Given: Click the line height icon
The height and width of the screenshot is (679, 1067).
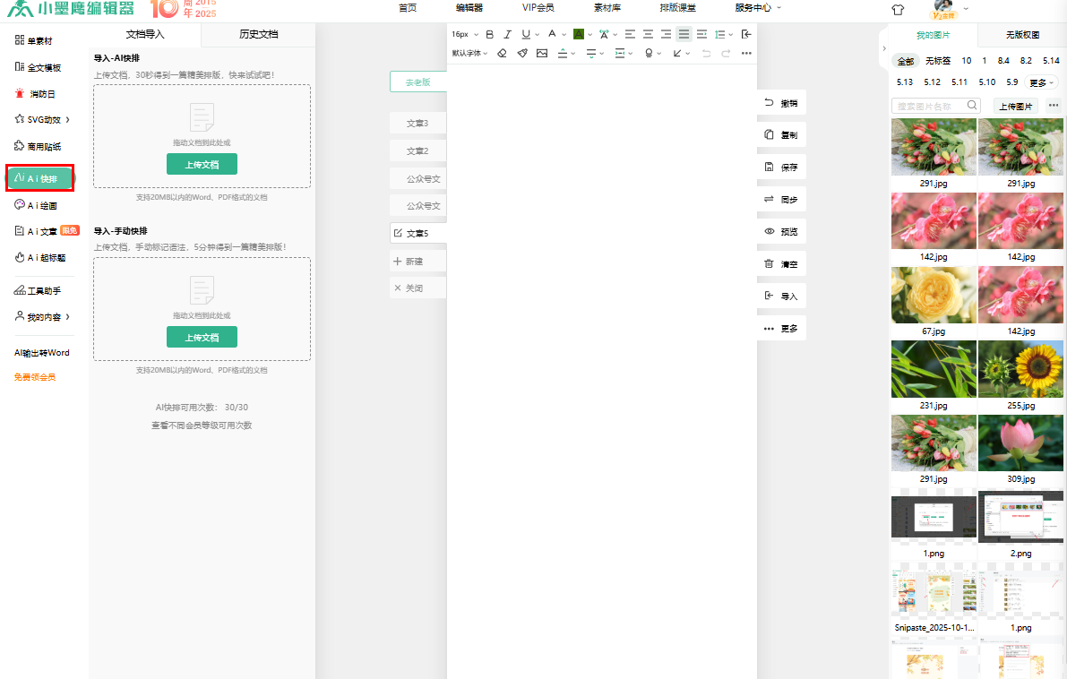Looking at the screenshot, I should 720,34.
